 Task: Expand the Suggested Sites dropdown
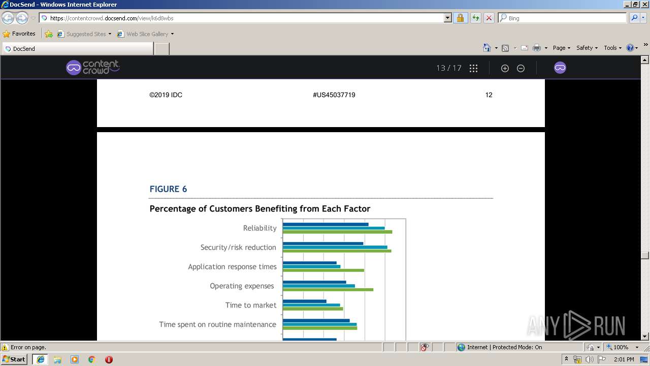coord(110,34)
